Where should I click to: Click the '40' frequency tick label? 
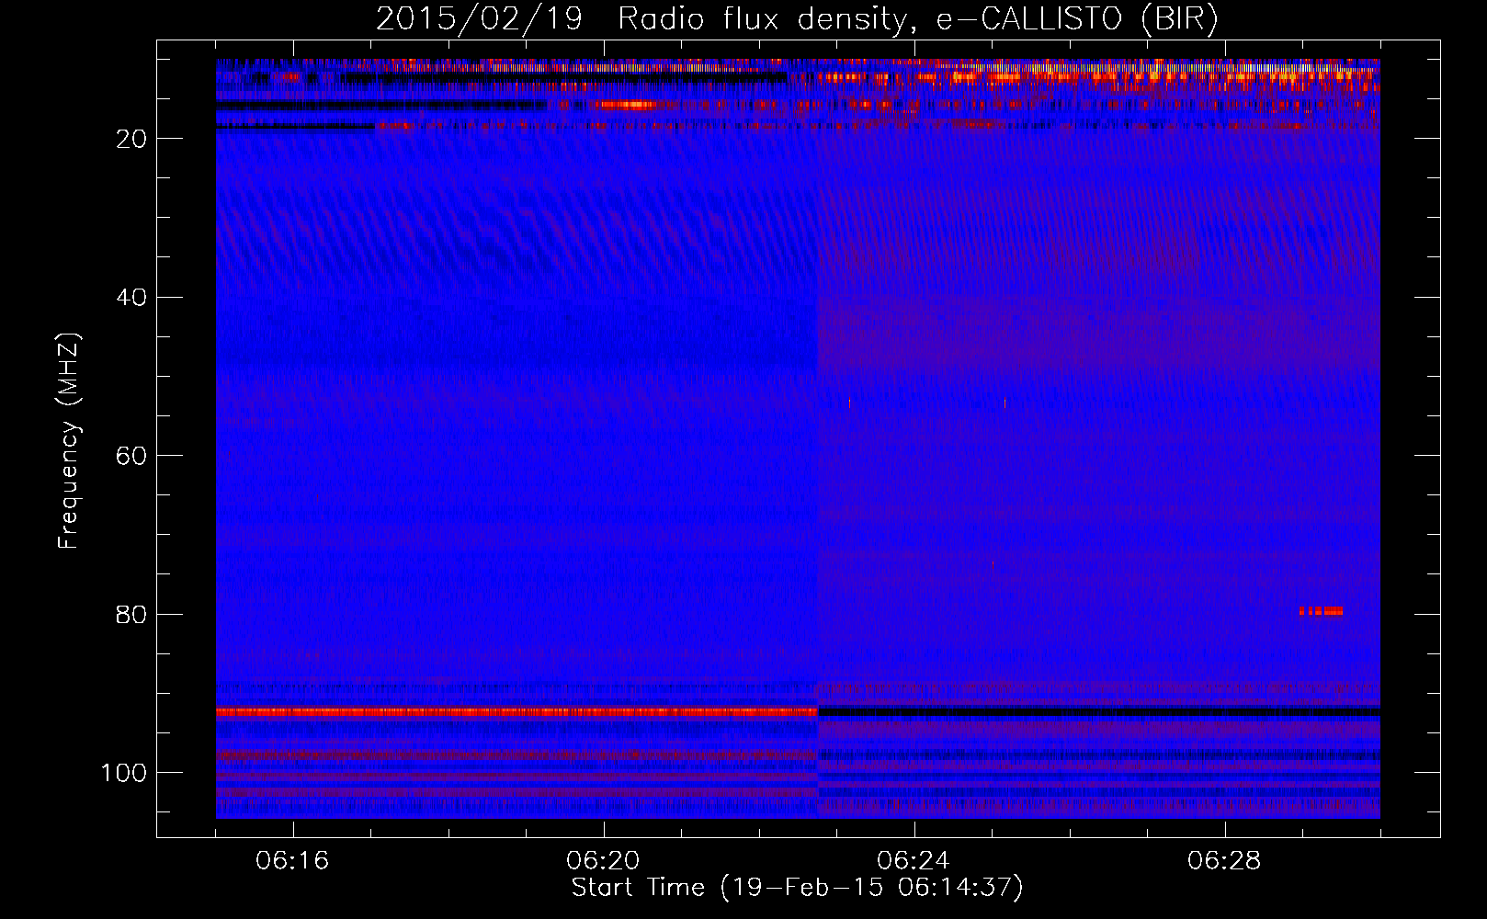131,298
